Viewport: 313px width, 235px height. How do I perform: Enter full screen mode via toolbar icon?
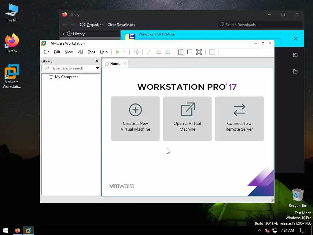[199, 52]
